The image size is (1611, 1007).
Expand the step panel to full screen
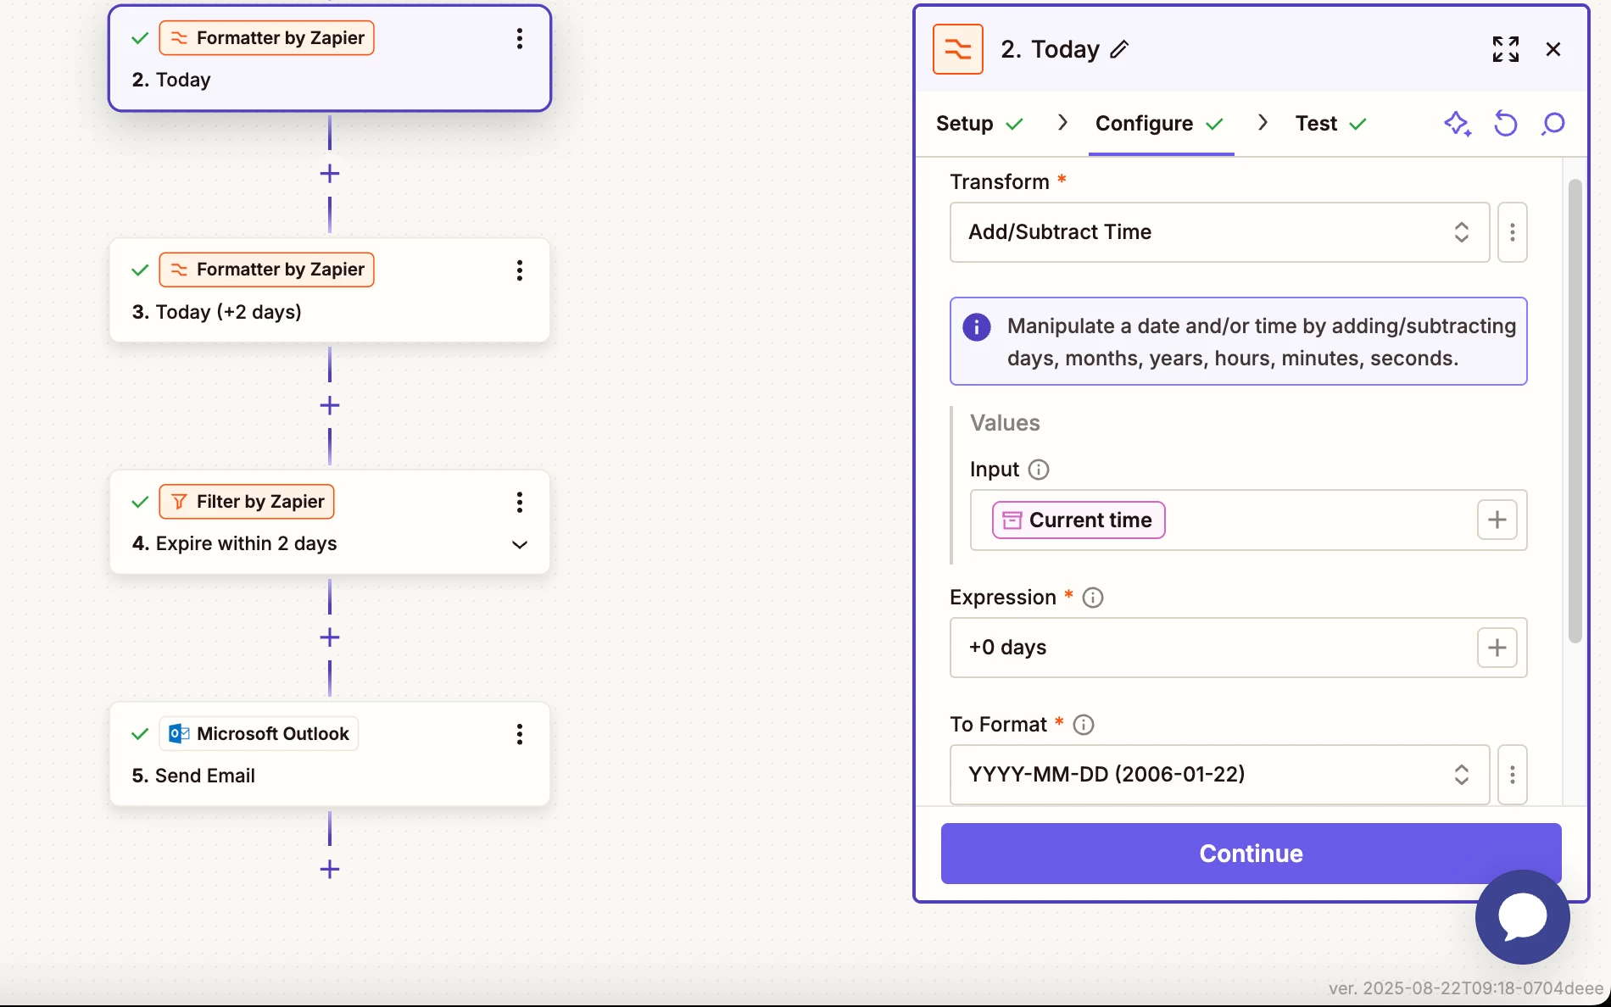click(1506, 49)
